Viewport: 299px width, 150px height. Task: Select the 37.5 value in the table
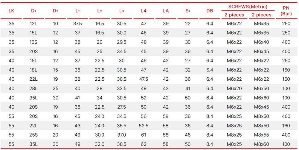tap(77, 24)
